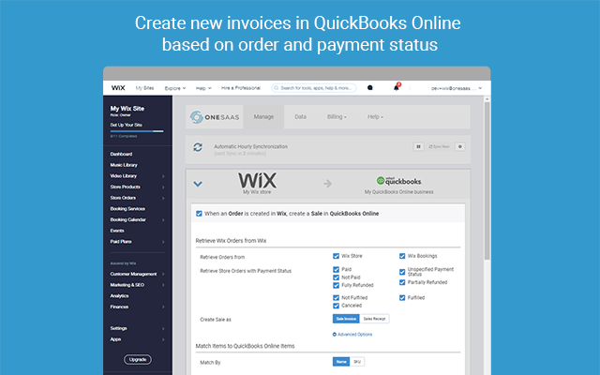Open the chat bubble icon in header

(x=370, y=88)
